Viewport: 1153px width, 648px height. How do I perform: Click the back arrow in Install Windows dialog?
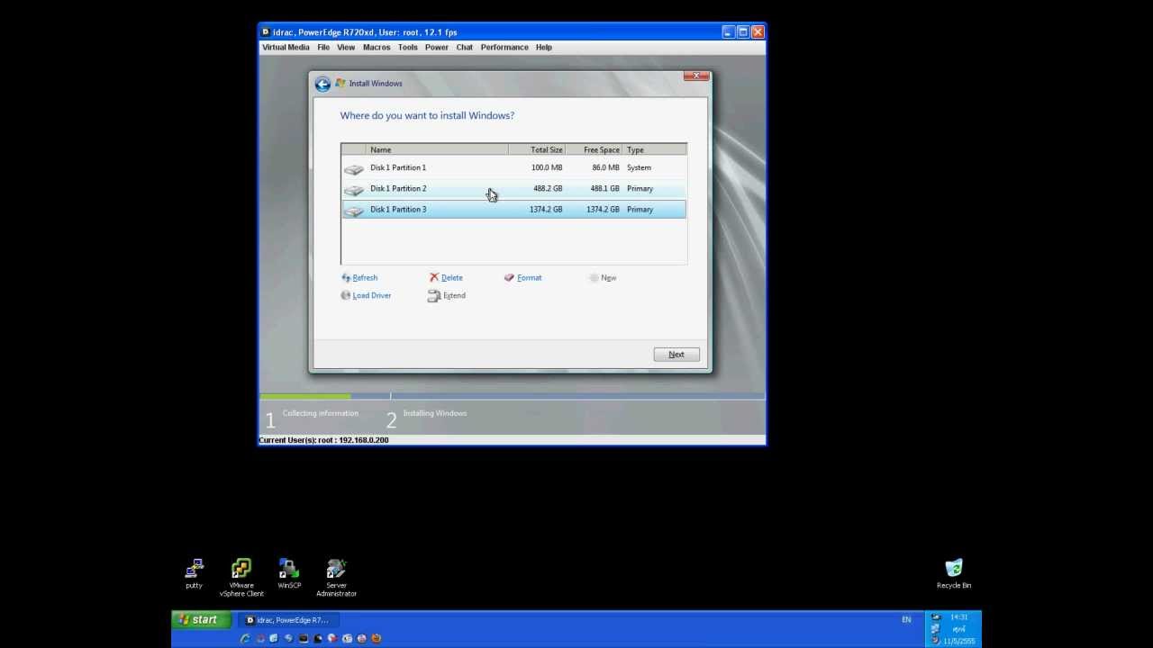point(322,84)
